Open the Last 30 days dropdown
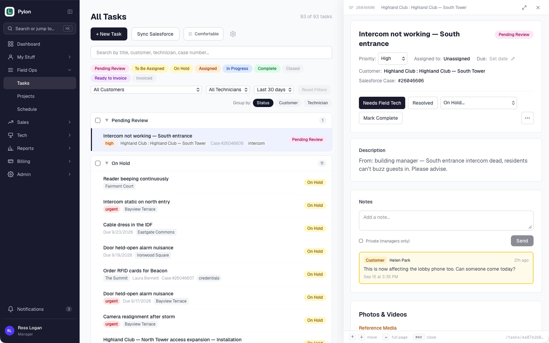 pyautogui.click(x=274, y=90)
